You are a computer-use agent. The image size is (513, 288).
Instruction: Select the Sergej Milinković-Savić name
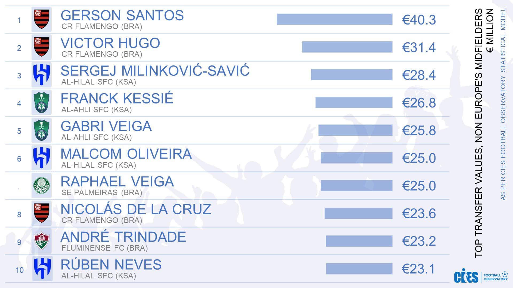(x=155, y=71)
